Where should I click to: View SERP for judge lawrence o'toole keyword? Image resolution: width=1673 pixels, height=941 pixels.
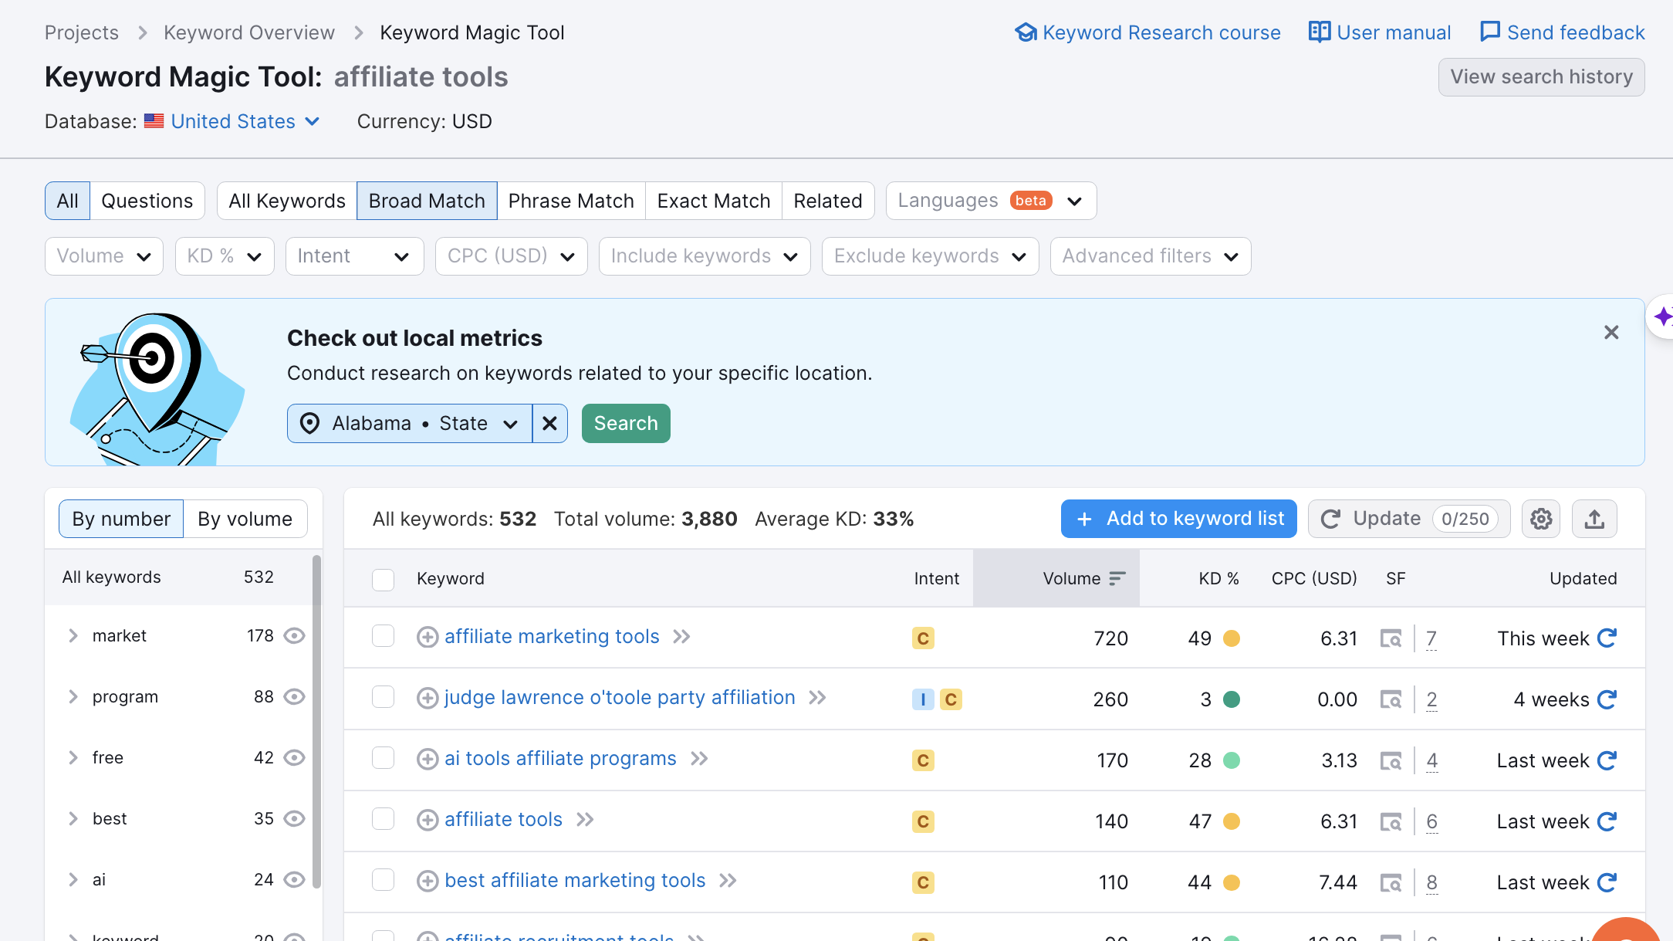[x=1391, y=700]
